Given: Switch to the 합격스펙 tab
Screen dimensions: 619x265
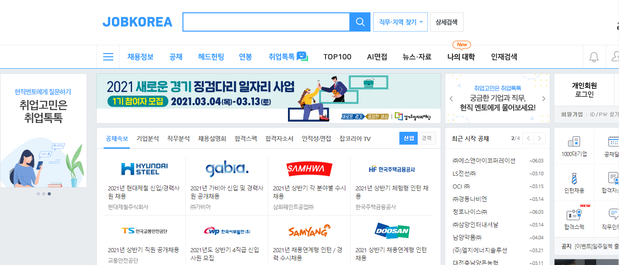Looking at the screenshot, I should [246, 139].
